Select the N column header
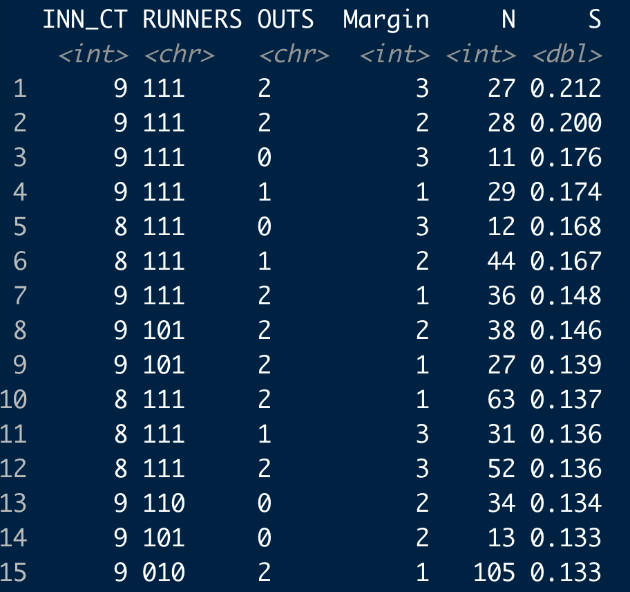The width and height of the screenshot is (630, 592). [x=508, y=20]
